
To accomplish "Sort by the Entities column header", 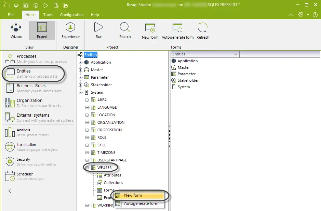I will [x=205, y=54].
